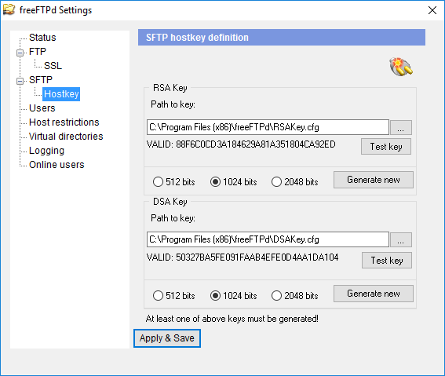The image size is (445, 376).
Task: Generate new DSA key
Action: (x=374, y=294)
